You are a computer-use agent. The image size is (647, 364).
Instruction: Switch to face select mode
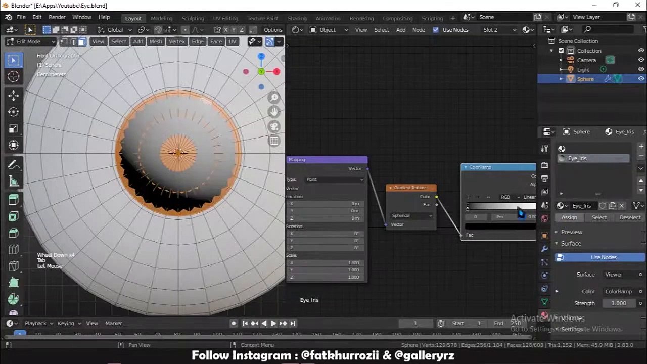point(81,41)
